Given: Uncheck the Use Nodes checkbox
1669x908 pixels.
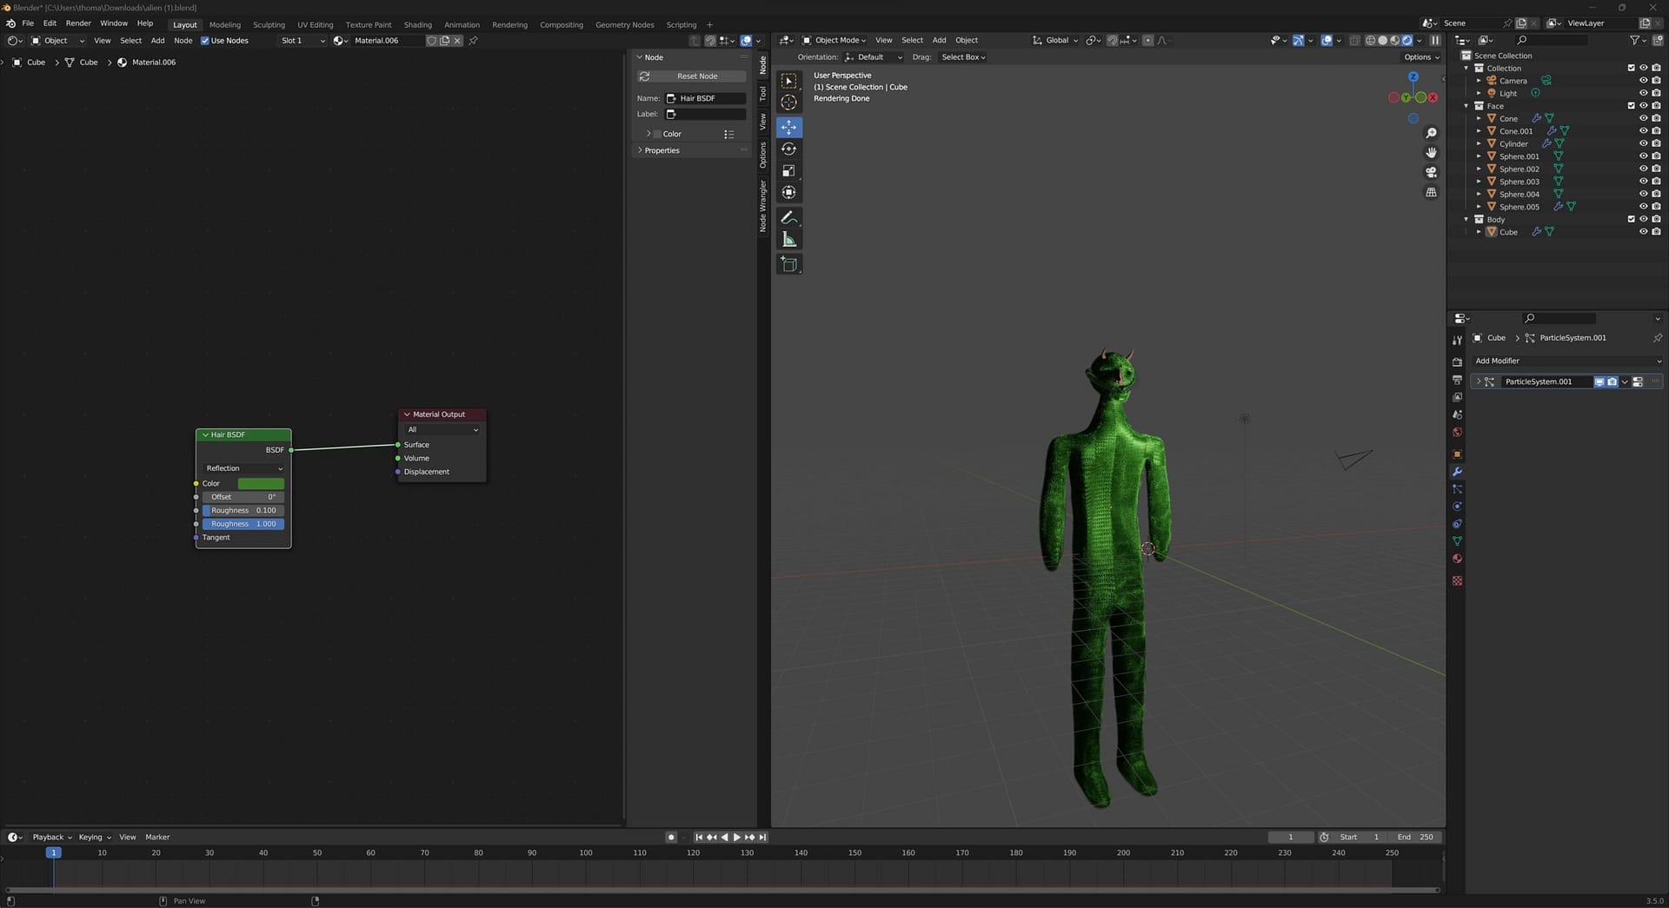Looking at the screenshot, I should click(205, 41).
